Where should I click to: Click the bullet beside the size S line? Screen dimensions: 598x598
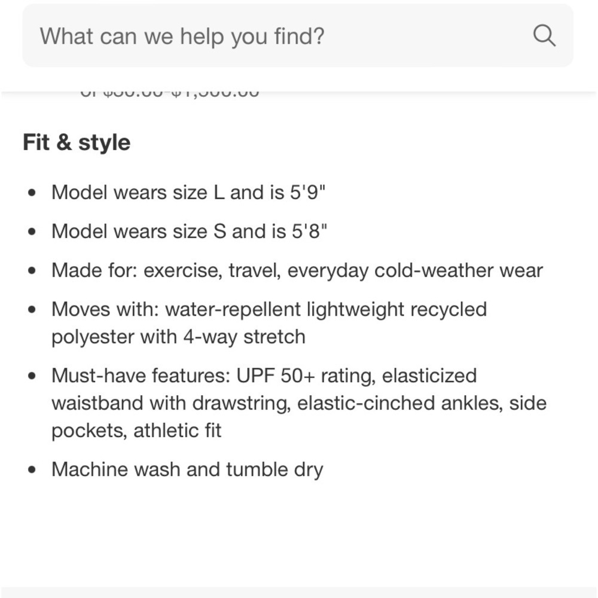pos(32,231)
